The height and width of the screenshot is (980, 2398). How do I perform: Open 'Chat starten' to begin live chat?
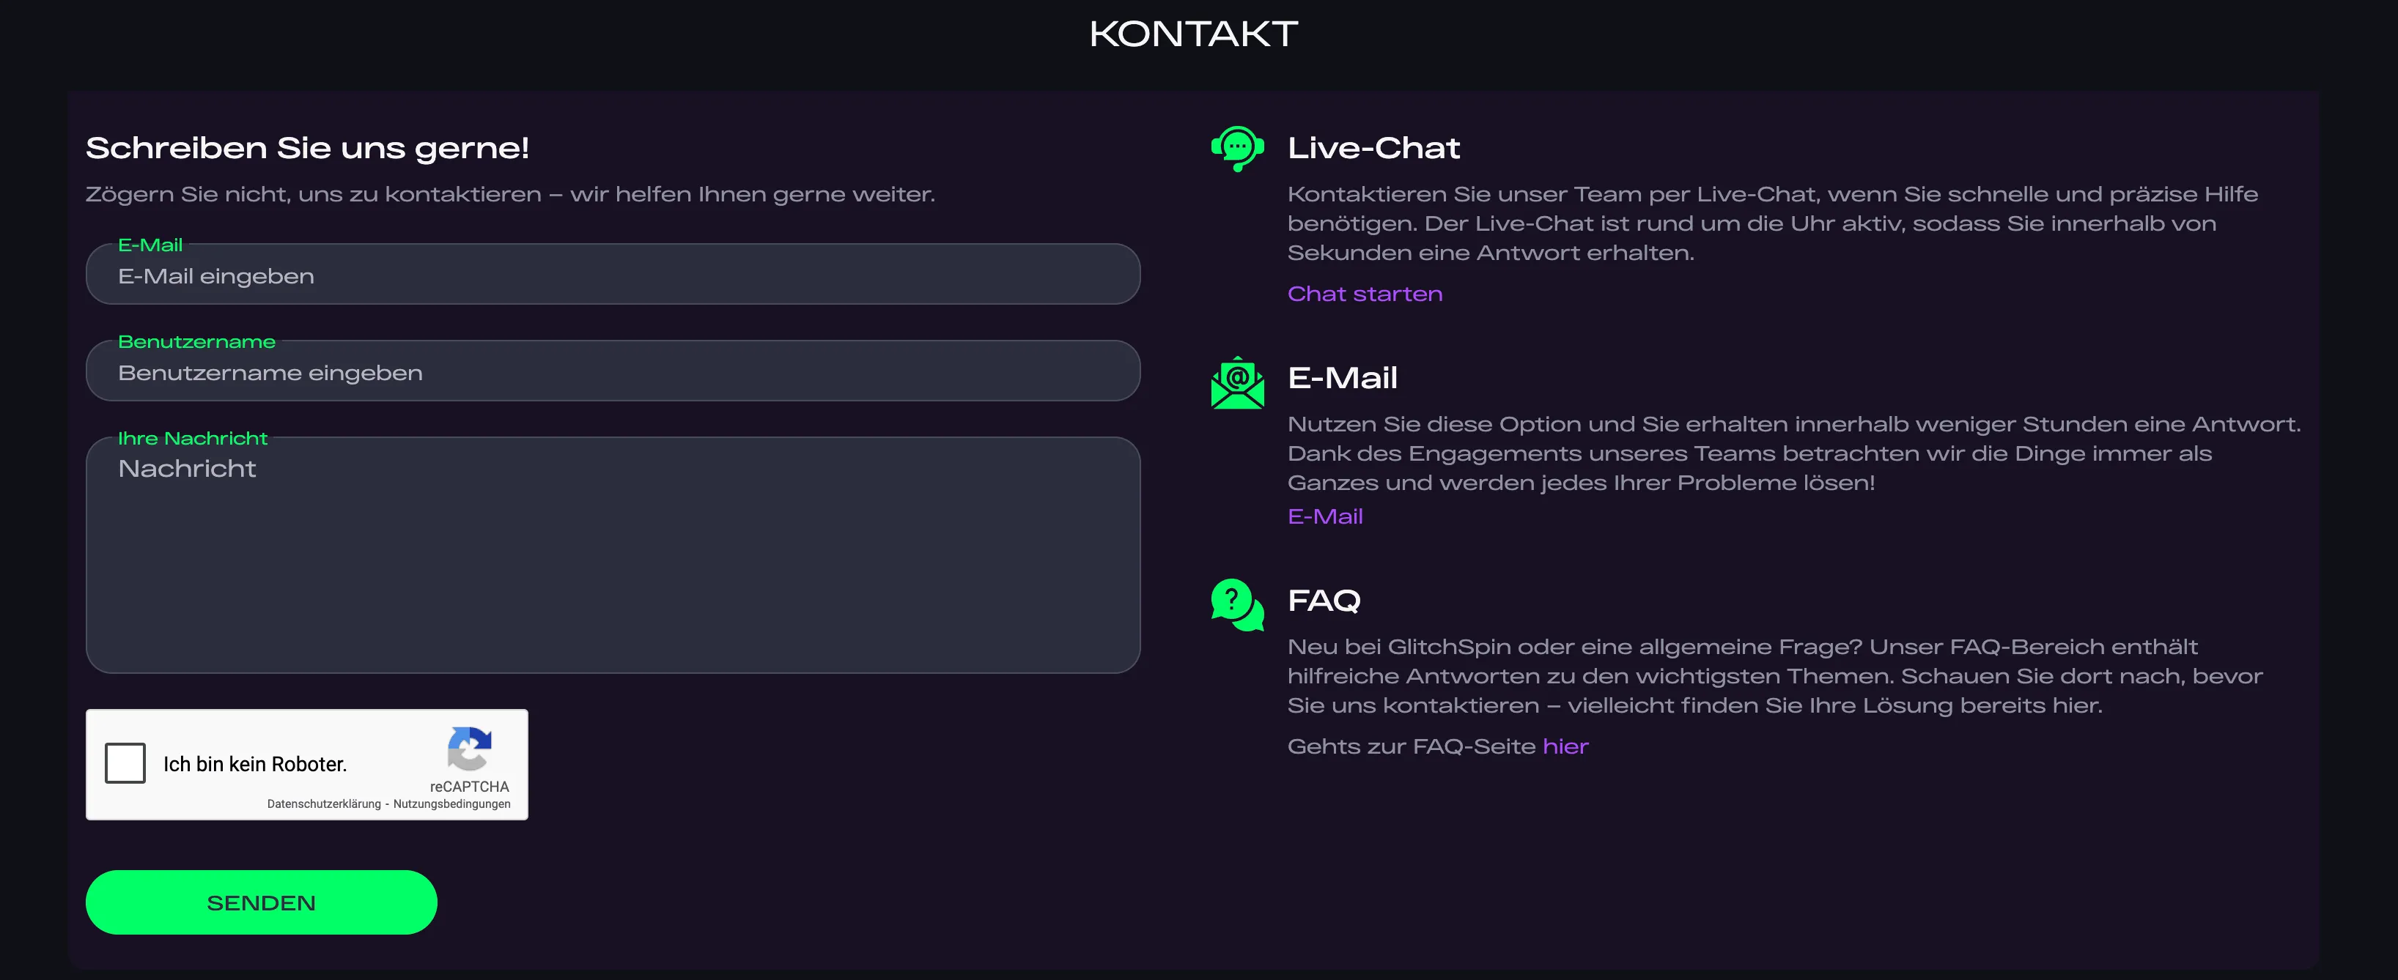(x=1365, y=293)
